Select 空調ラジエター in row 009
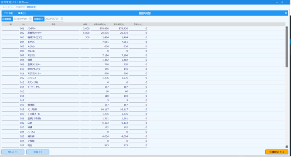Image resolution: width=291 pixels, height=157 pixels. point(54,64)
